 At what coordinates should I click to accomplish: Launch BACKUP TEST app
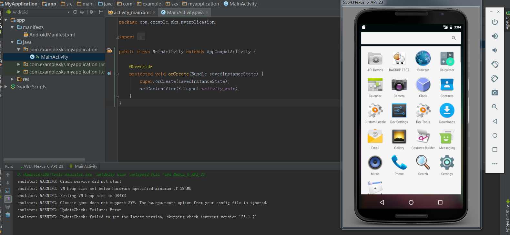click(x=399, y=61)
